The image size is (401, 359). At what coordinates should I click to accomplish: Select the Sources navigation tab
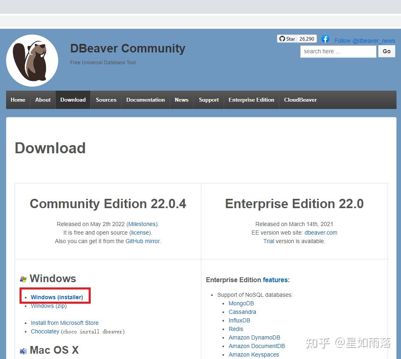[106, 100]
